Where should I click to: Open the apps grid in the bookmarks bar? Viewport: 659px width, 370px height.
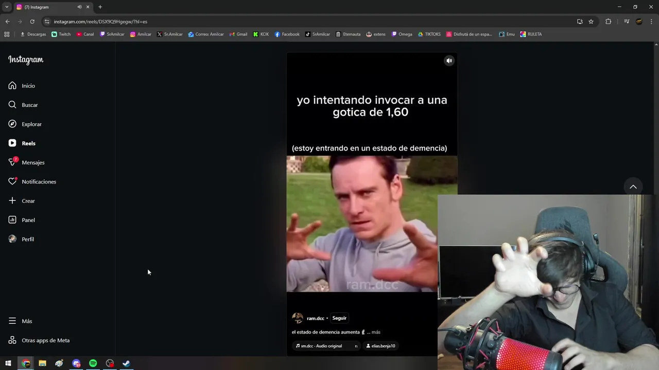(7, 34)
